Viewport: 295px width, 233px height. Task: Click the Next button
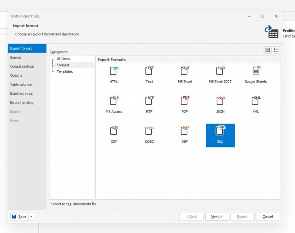pyautogui.click(x=217, y=216)
